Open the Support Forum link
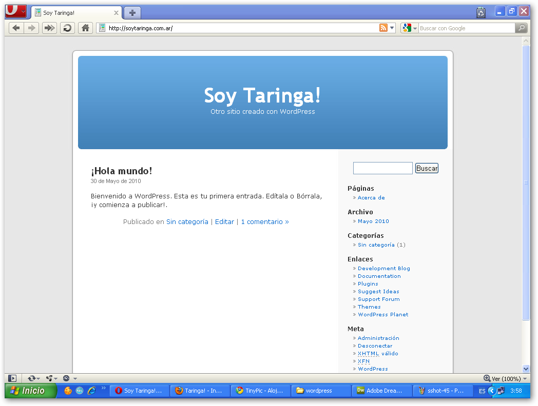This screenshot has width=538, height=406. 379,299
